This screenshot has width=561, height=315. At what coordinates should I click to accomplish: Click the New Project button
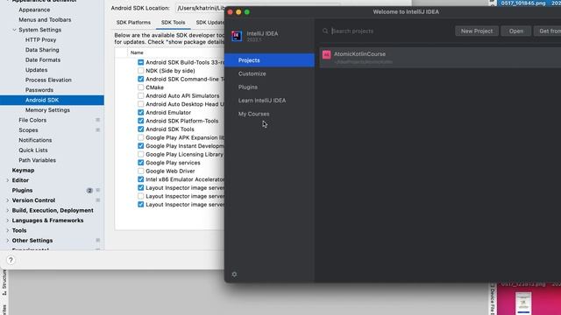point(477,31)
